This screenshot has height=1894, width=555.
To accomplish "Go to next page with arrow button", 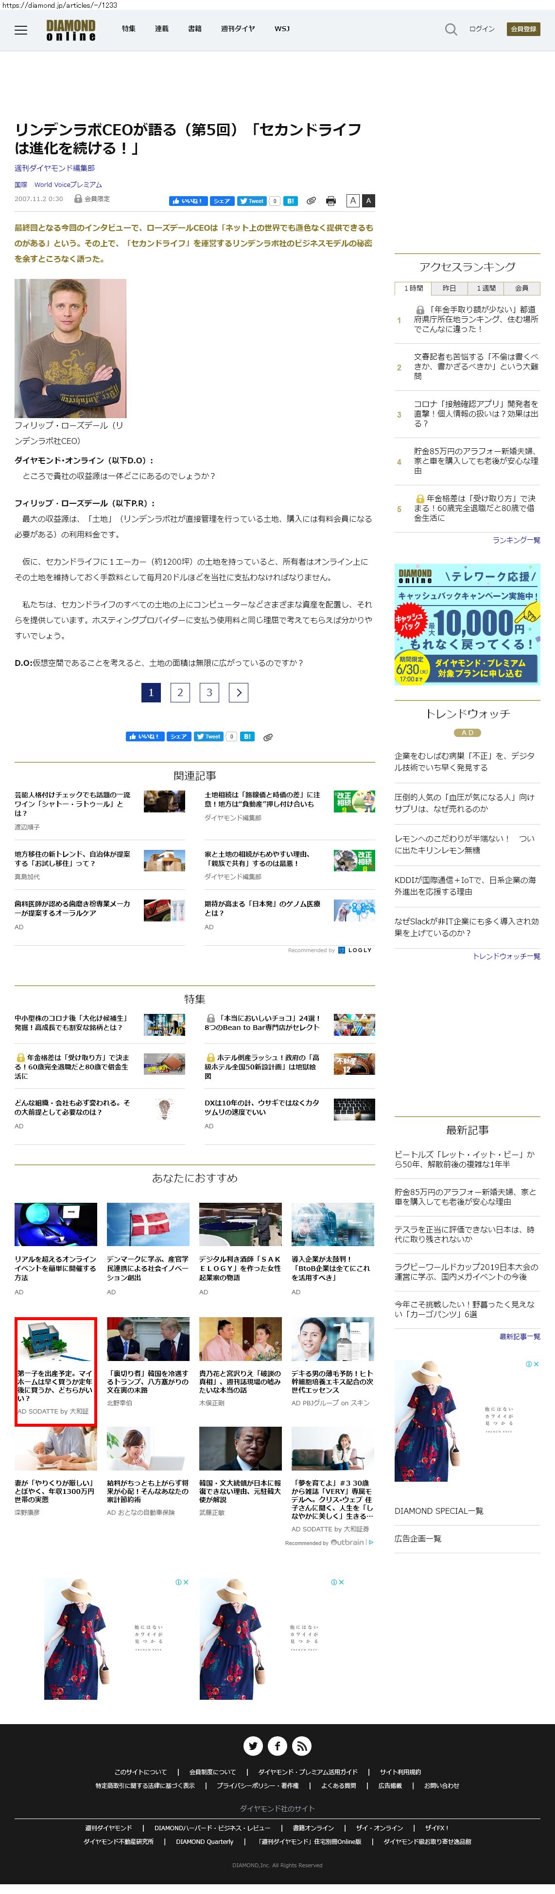I will [x=239, y=692].
